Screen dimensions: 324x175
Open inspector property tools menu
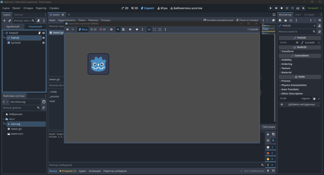click(320, 32)
